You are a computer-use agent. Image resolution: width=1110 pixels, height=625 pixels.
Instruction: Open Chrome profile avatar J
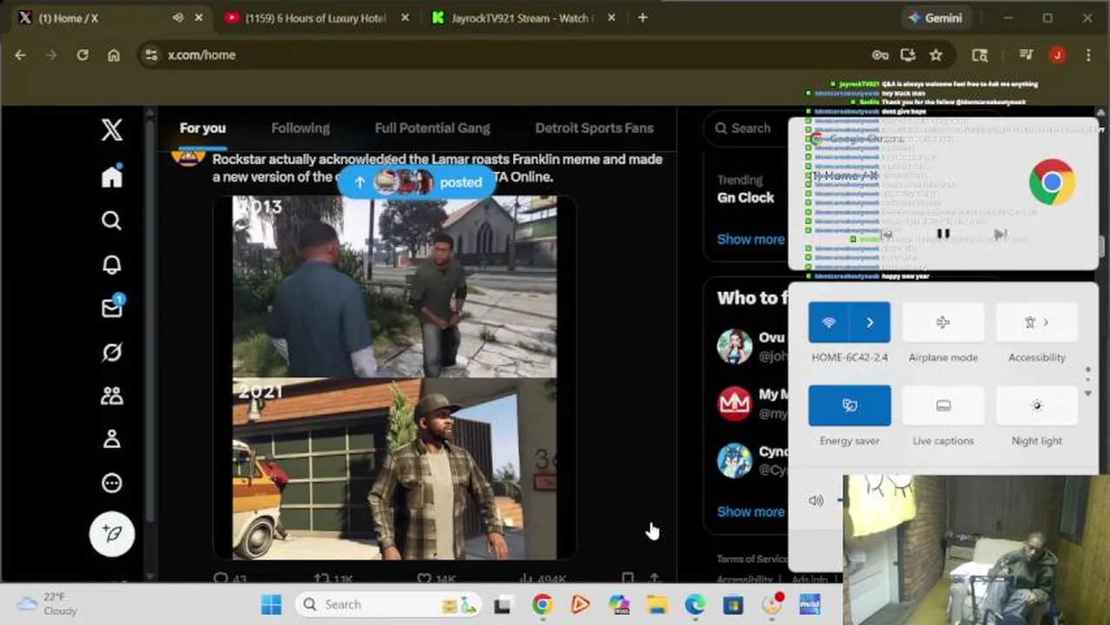pyautogui.click(x=1057, y=55)
